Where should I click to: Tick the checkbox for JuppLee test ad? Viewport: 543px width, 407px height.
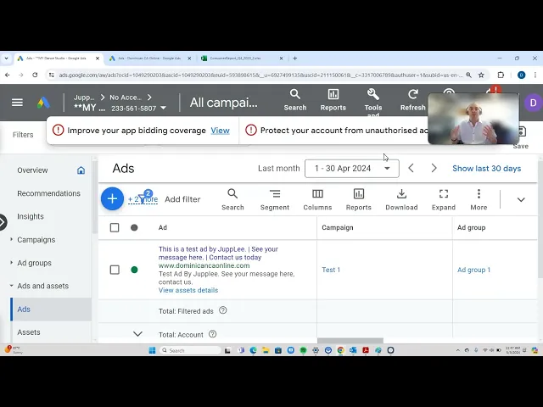[115, 270]
